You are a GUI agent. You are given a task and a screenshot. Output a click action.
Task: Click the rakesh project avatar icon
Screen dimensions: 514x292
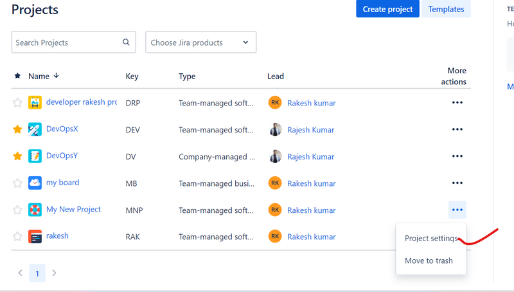(35, 236)
